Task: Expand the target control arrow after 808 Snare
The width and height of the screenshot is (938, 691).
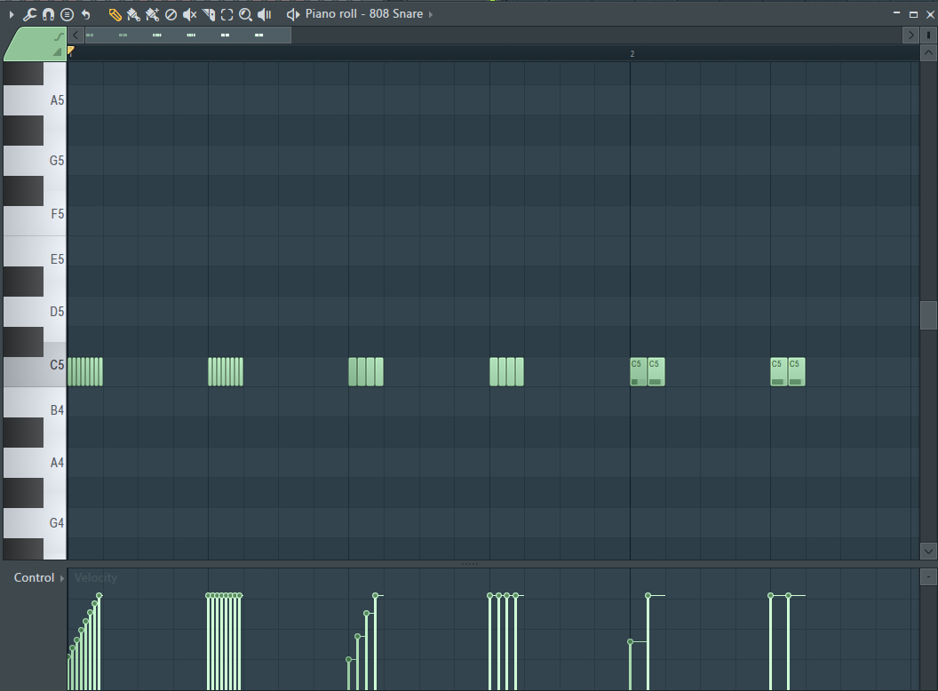Action: coord(431,14)
